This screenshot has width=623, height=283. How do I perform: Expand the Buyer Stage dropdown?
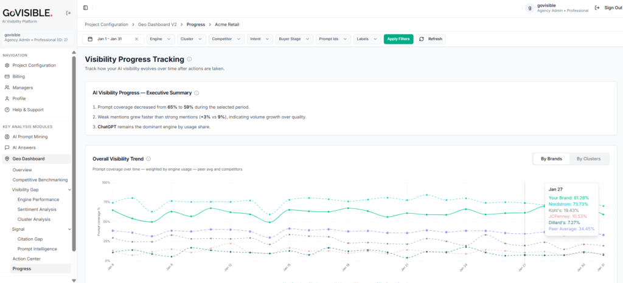coord(294,39)
